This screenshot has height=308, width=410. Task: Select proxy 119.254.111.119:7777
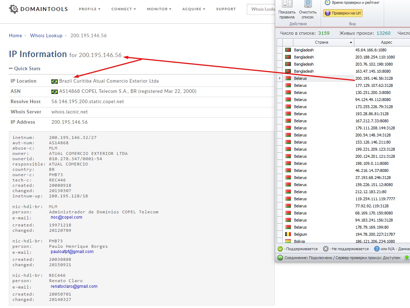click(x=375, y=199)
